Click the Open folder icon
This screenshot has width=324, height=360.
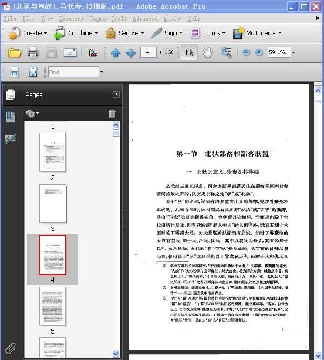pyautogui.click(x=14, y=52)
